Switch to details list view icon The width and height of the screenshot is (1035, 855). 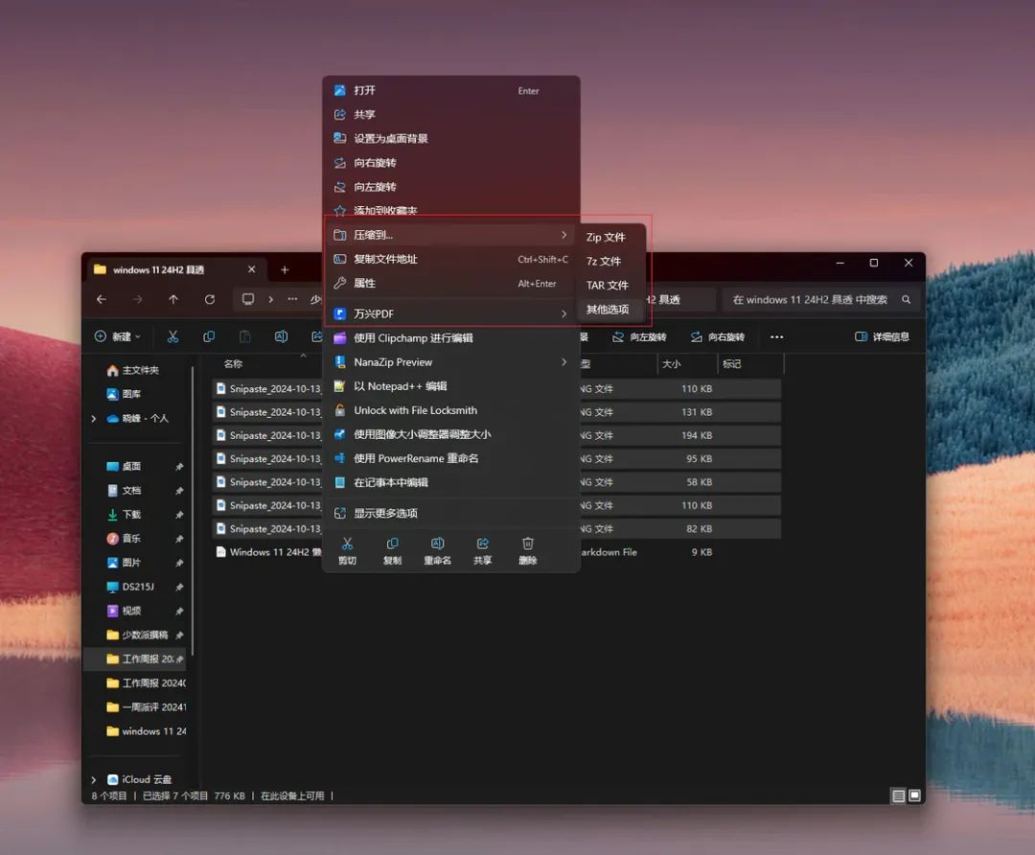898,796
